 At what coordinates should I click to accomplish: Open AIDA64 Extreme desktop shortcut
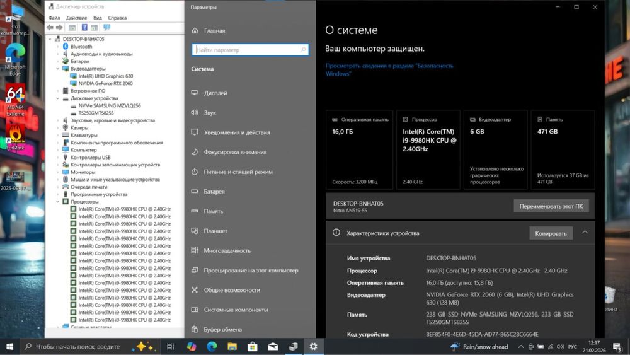click(x=15, y=100)
